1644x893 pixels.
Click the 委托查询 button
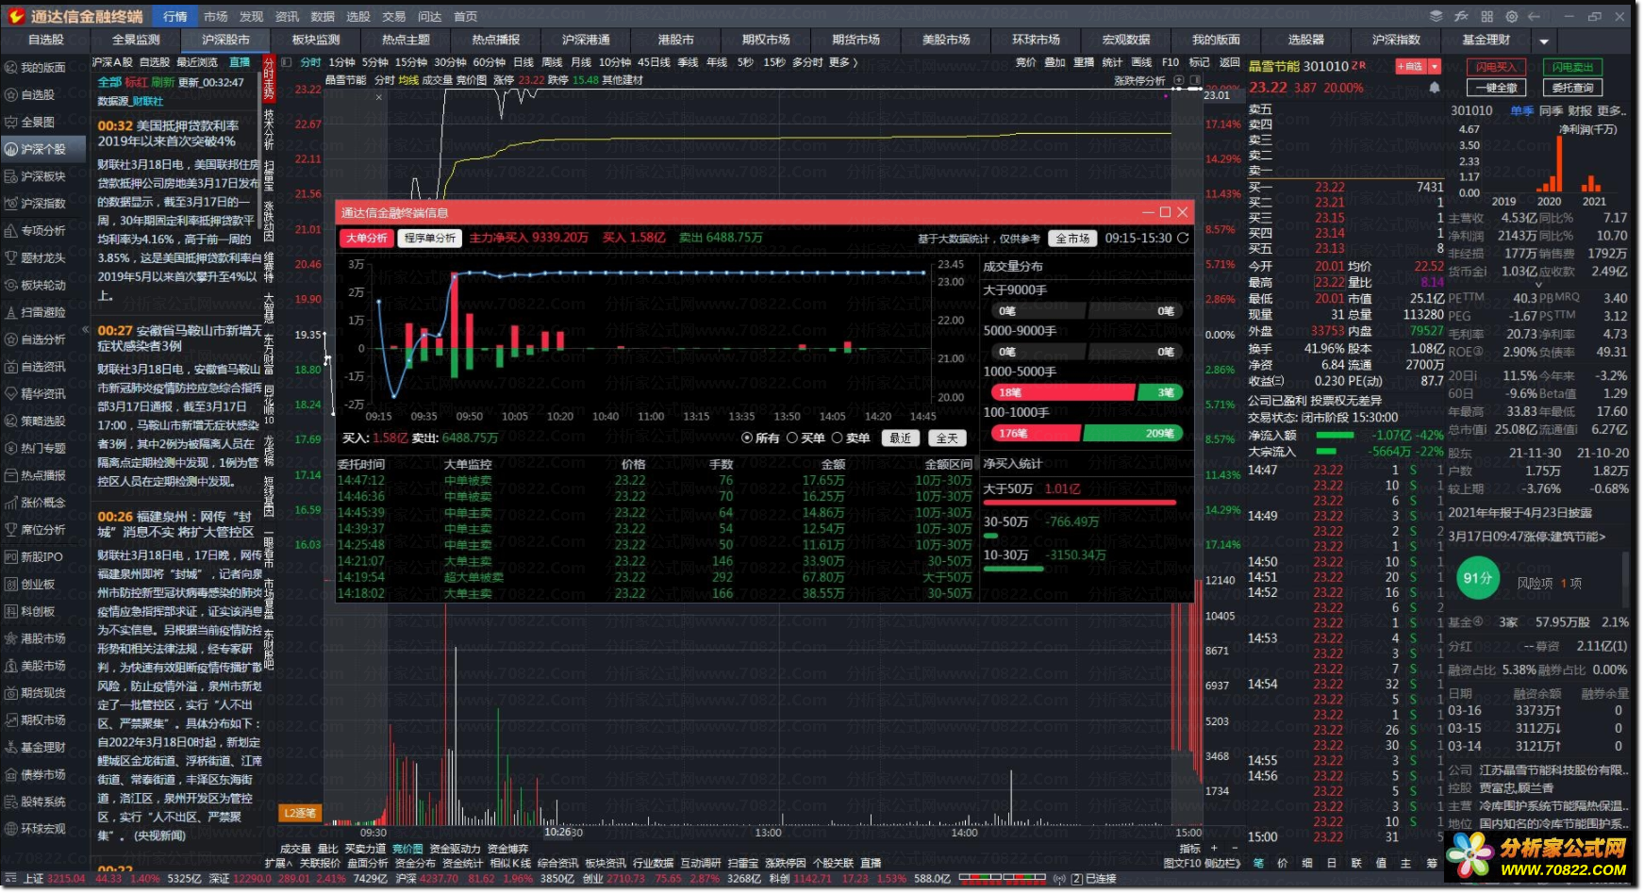(1573, 88)
